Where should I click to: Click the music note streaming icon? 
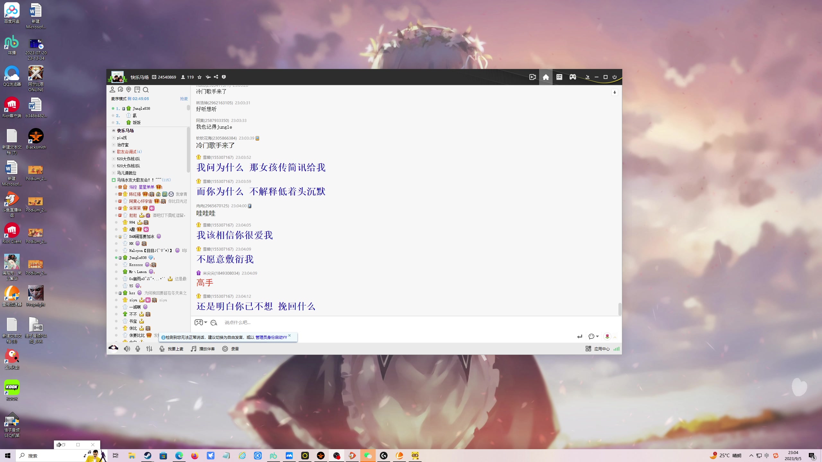(194, 349)
